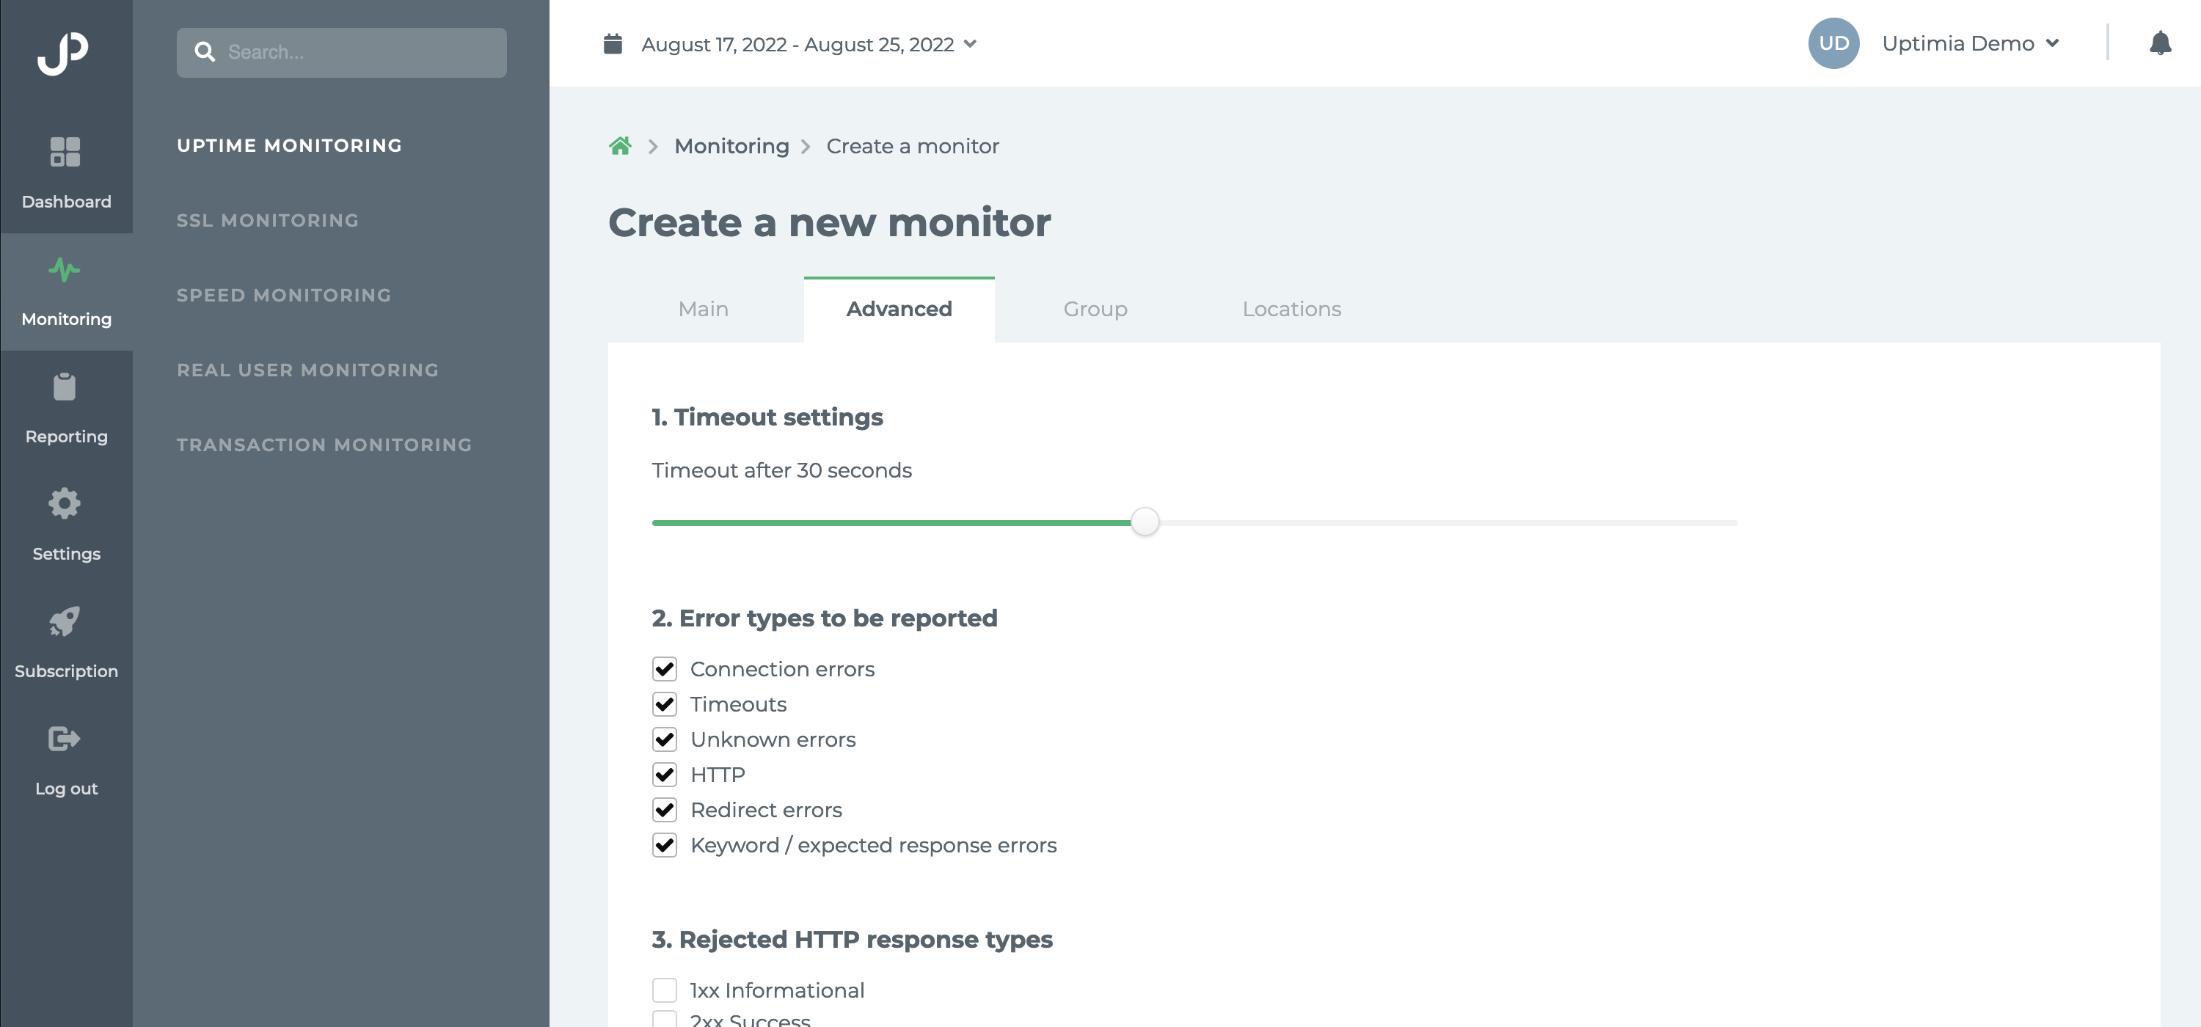
Task: Open SSL Monitoring menu item
Action: (x=268, y=220)
